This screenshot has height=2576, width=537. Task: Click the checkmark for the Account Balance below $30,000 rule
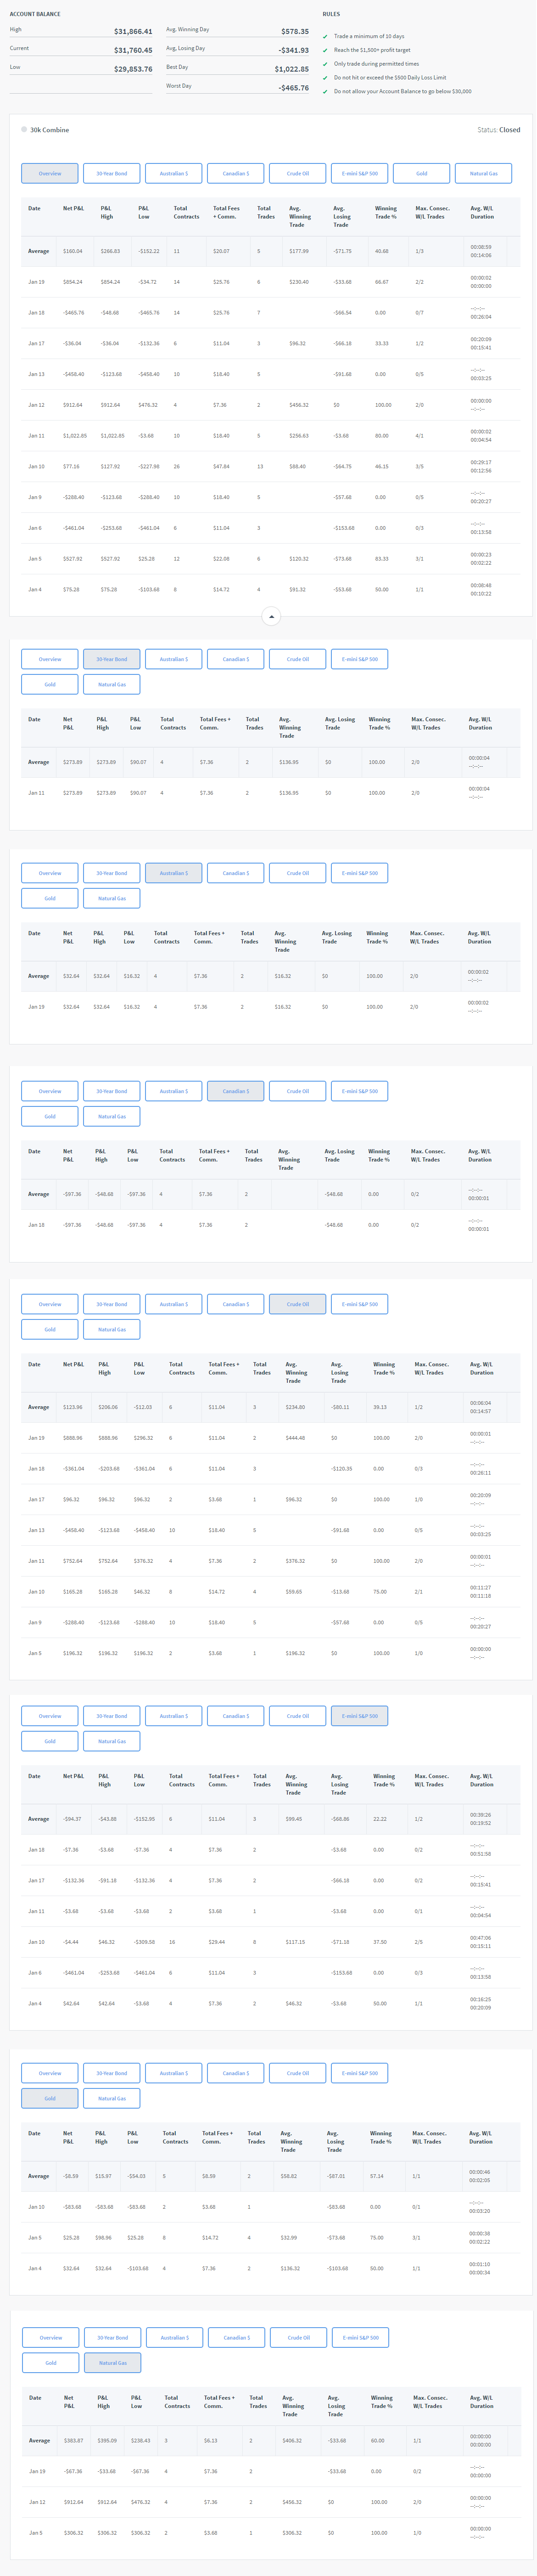(x=325, y=91)
